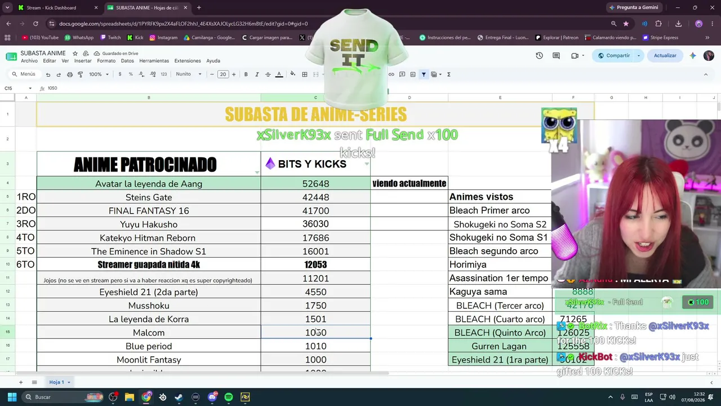The image size is (721, 406).
Task: Click the move-to-folder icon beside title
Action: pos(86,54)
